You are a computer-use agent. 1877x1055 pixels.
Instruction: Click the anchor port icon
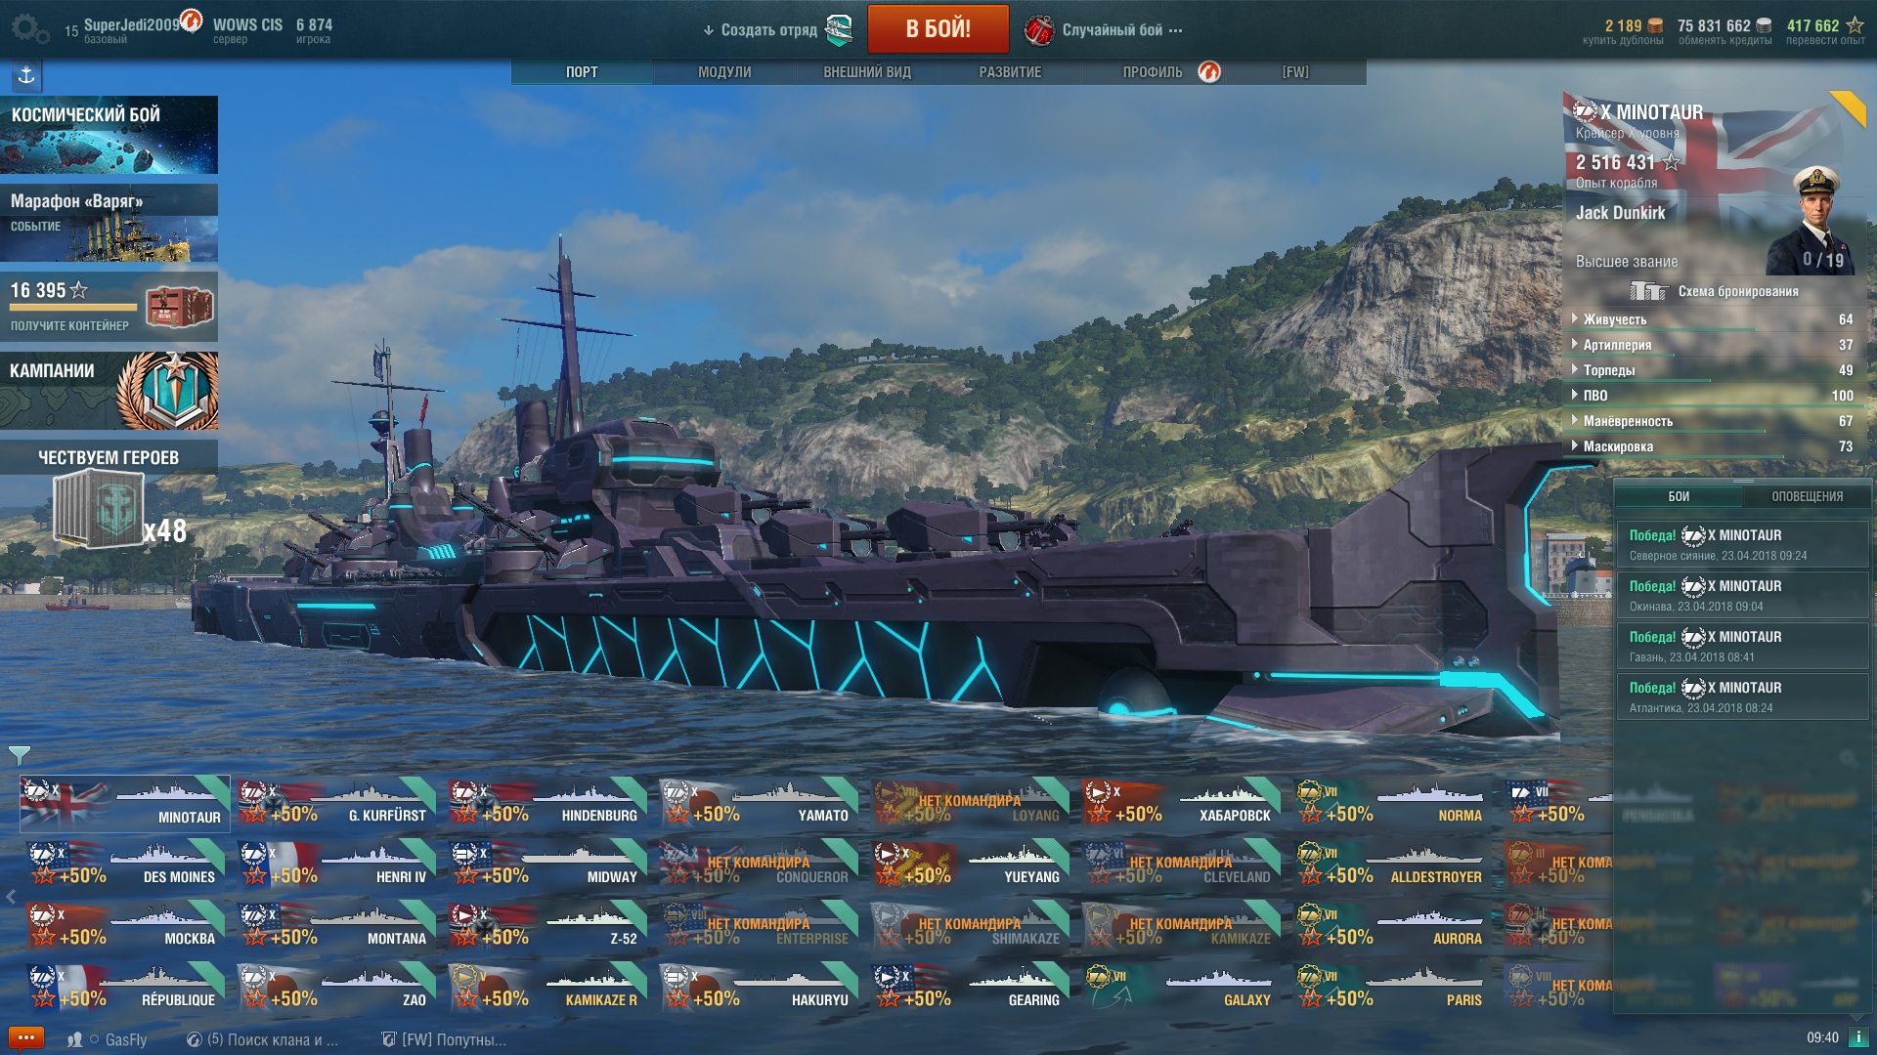point(26,75)
